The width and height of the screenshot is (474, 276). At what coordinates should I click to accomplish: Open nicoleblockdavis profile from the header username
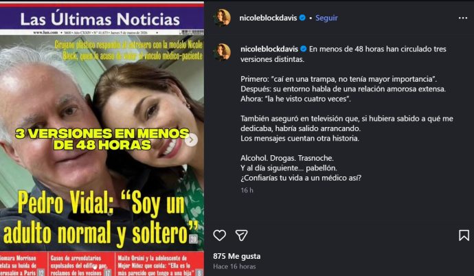pos(268,18)
